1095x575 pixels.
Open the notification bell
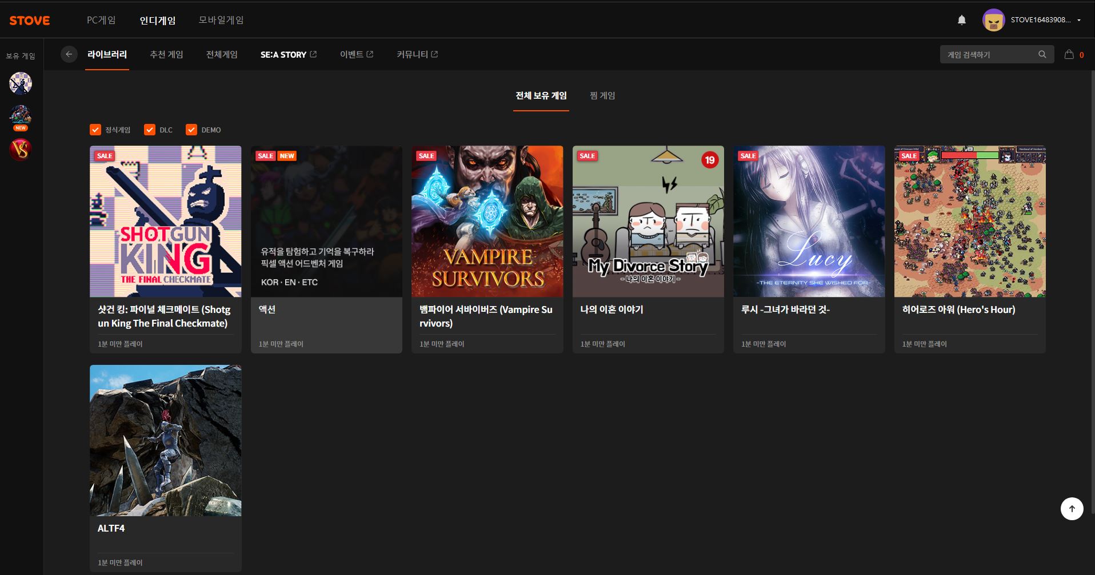coord(962,20)
